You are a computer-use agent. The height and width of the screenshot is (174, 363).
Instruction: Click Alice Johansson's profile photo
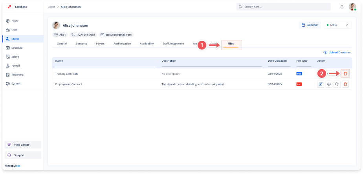[56, 26]
